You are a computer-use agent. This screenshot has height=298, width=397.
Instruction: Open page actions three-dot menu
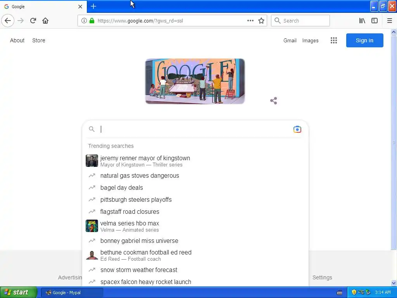pos(250,21)
